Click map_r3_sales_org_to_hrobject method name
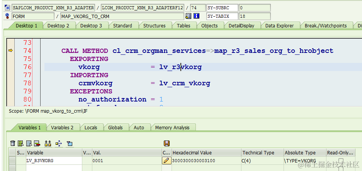The image size is (362, 171). (274, 51)
